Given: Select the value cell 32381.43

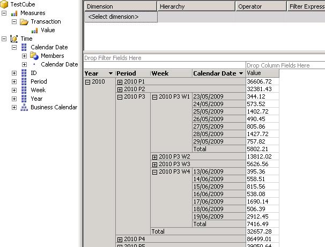Looking at the screenshot, I should [x=262, y=89].
